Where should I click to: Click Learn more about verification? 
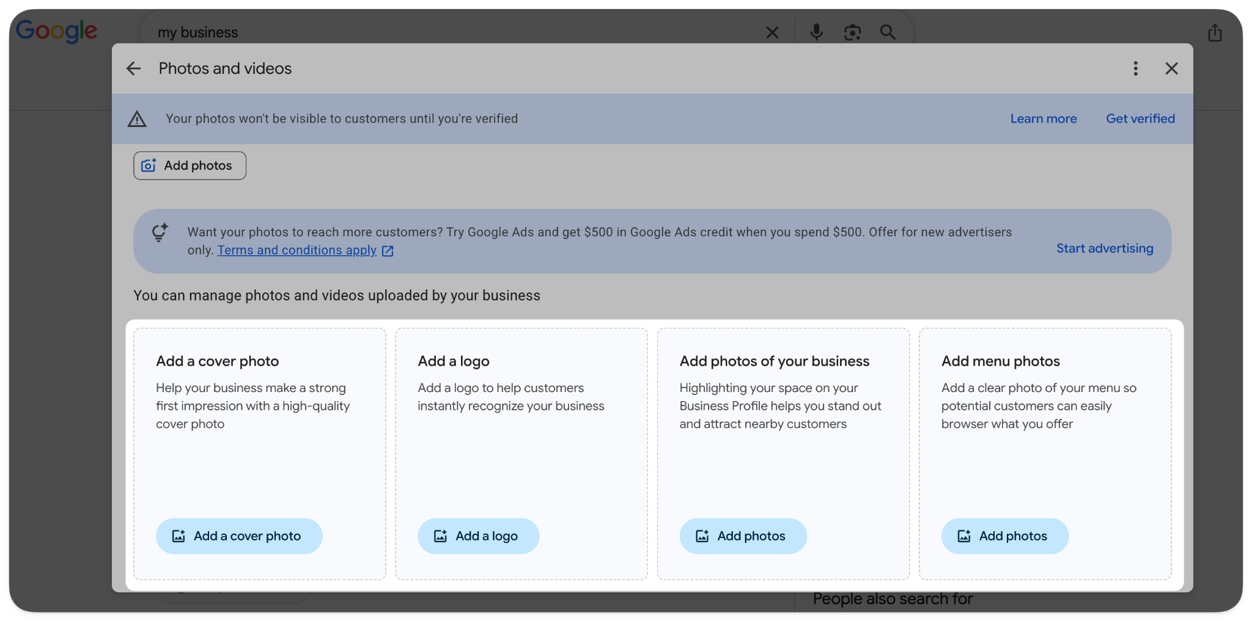1043,118
